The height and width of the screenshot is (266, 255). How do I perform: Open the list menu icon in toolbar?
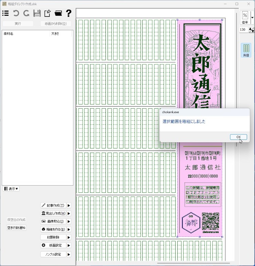pos(5,13)
